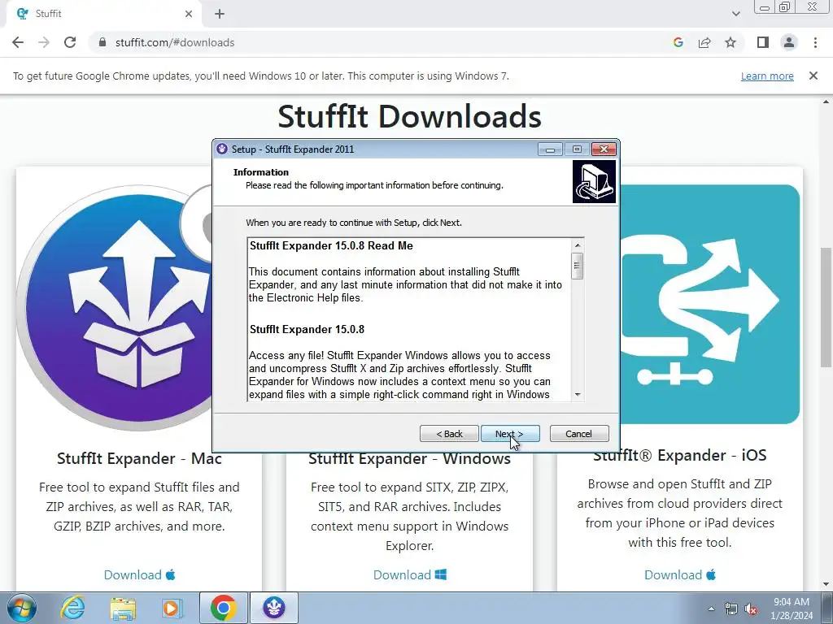Screen dimensions: 833x624
Task: Open a new Chrome tab
Action: tap(220, 14)
